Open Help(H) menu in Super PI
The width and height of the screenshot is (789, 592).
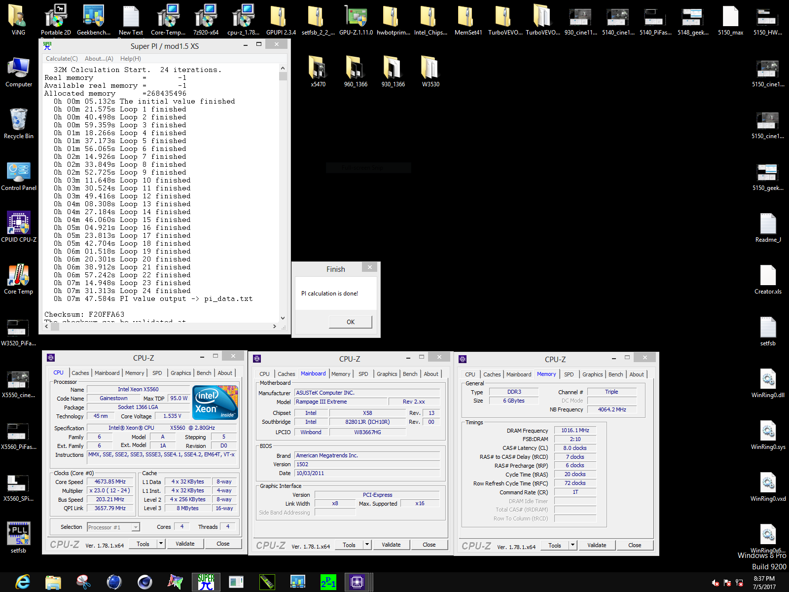(x=130, y=59)
